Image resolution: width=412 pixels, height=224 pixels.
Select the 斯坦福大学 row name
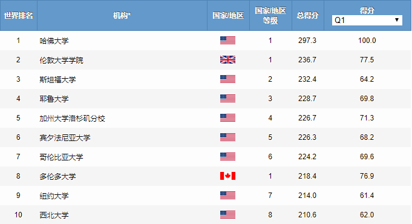click(57, 80)
